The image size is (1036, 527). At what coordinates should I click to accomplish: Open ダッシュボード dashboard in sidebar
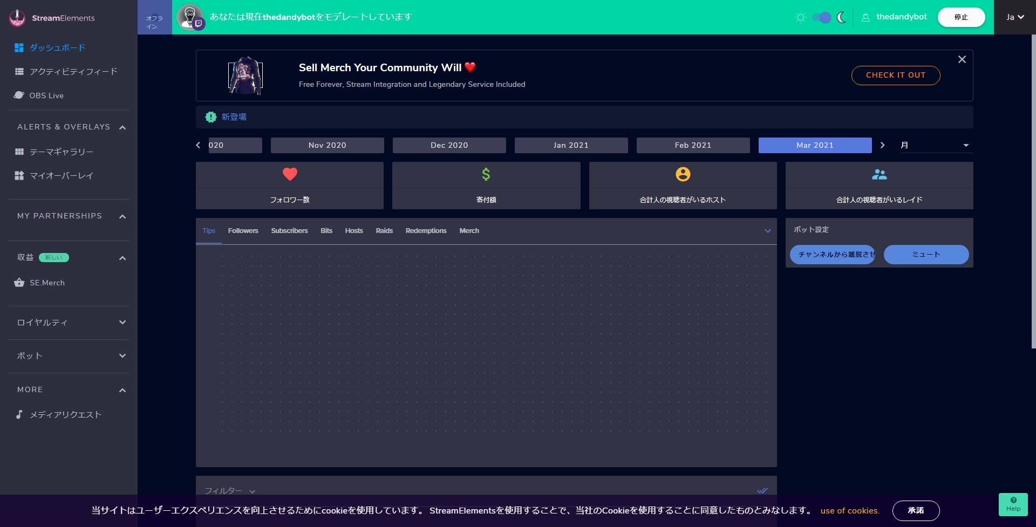point(57,47)
